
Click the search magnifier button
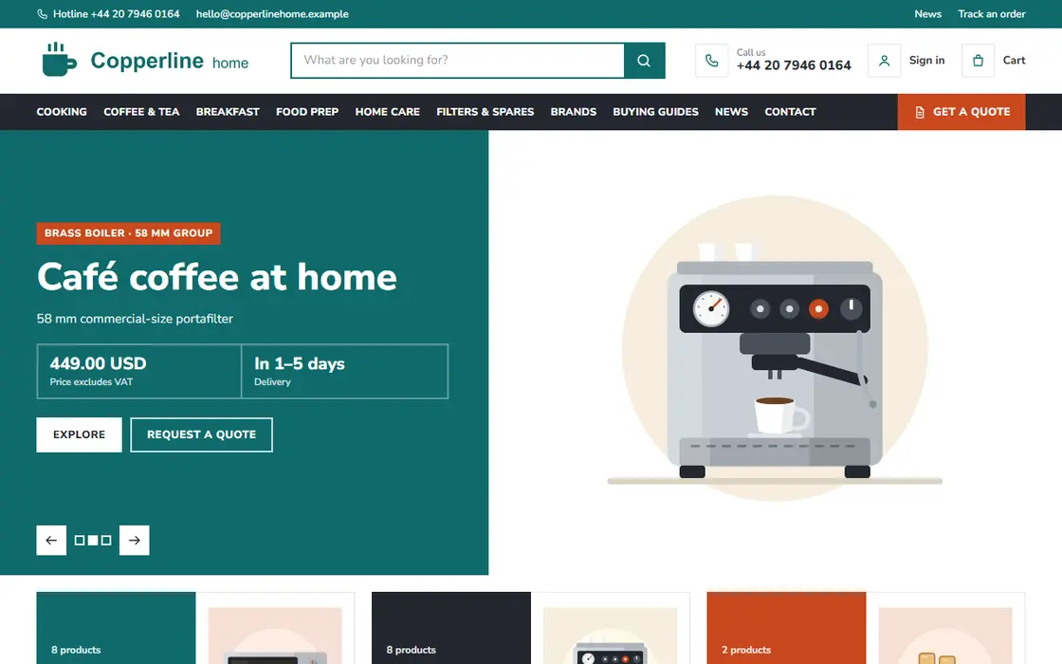(x=644, y=61)
